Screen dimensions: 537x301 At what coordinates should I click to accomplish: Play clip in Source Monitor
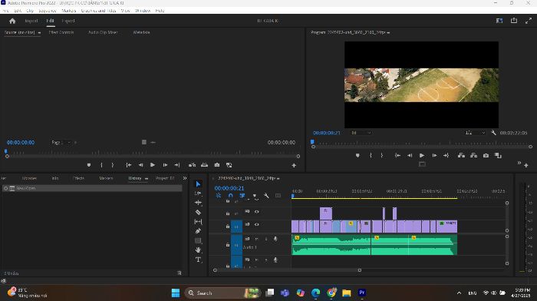tap(153, 165)
